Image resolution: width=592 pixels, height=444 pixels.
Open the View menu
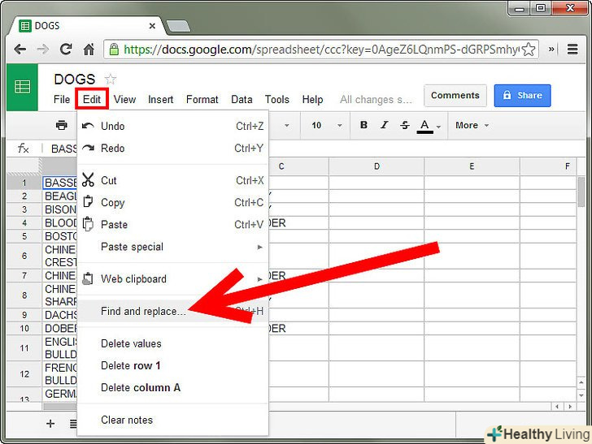(x=124, y=100)
